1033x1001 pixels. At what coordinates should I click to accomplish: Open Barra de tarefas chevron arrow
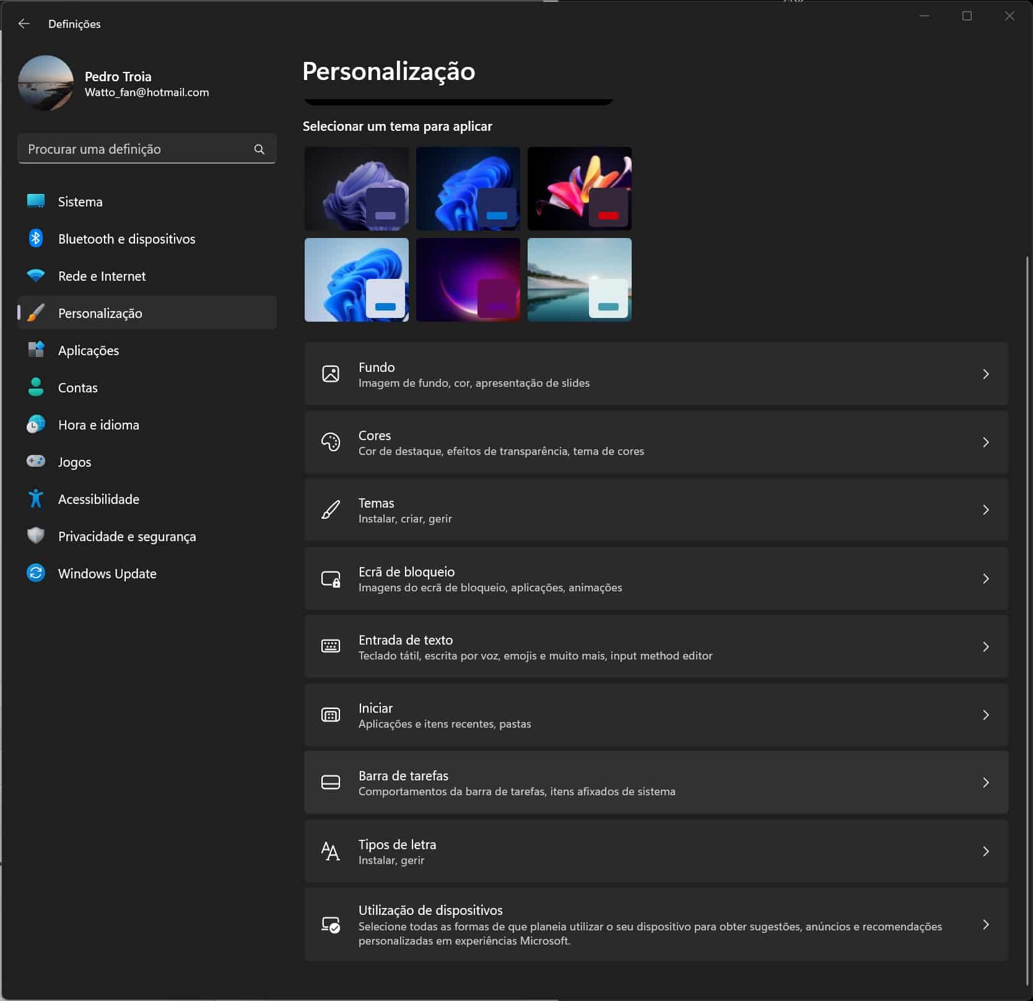(986, 782)
